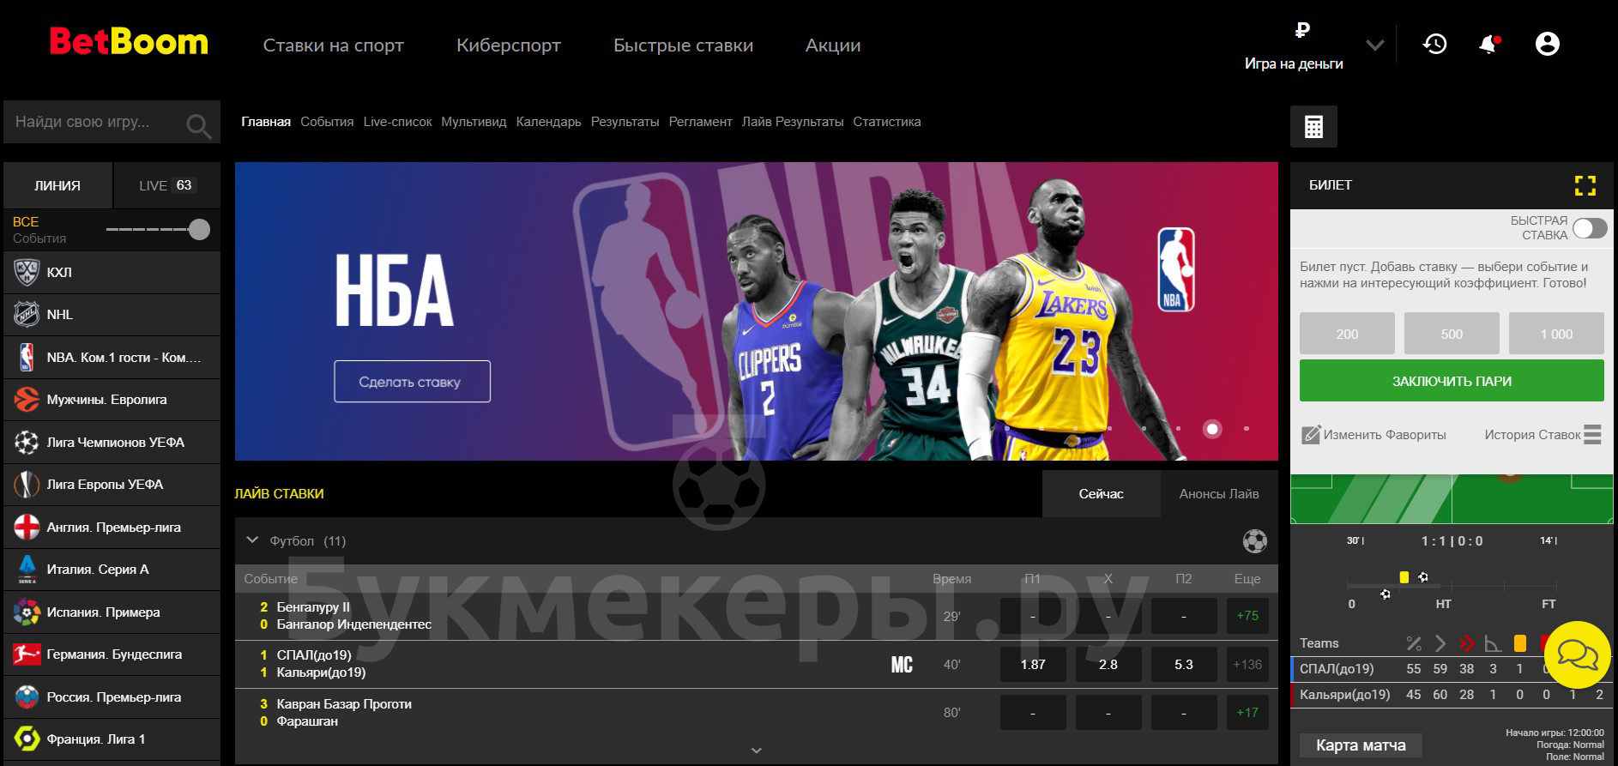Click the История Ставок menu icon
The height and width of the screenshot is (766, 1618).
[x=1592, y=435]
